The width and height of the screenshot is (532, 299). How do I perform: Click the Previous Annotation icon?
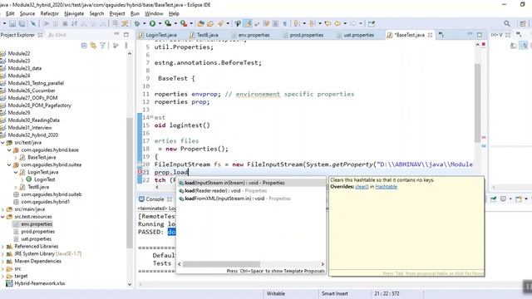click(313, 24)
